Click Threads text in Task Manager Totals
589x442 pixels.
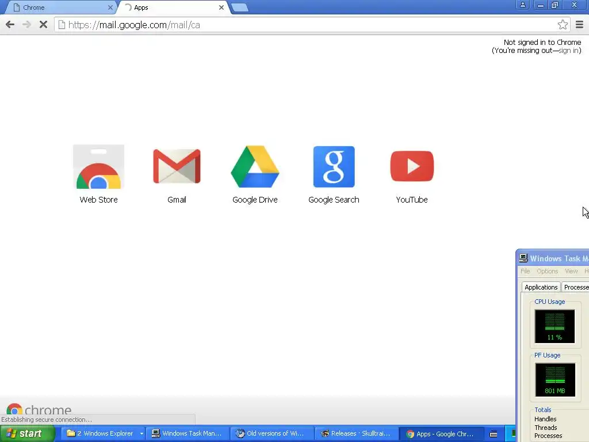(546, 428)
